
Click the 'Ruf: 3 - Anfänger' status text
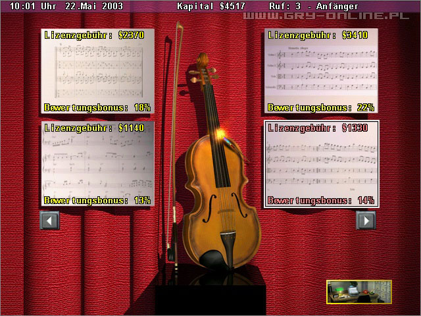pos(313,6)
